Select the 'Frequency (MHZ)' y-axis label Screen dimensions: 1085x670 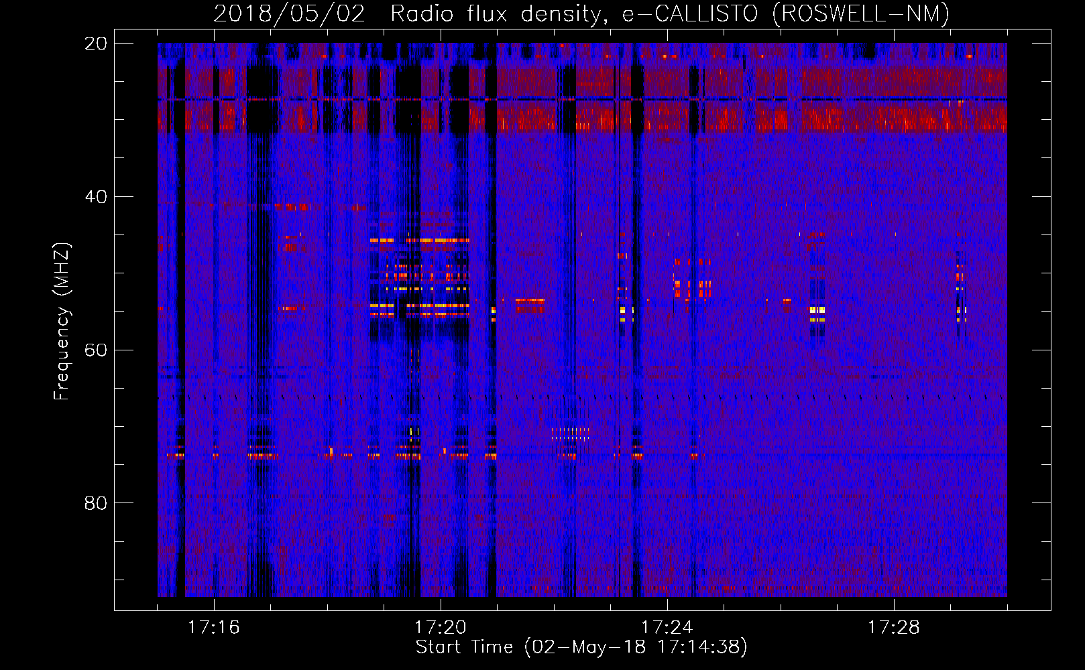[62, 322]
